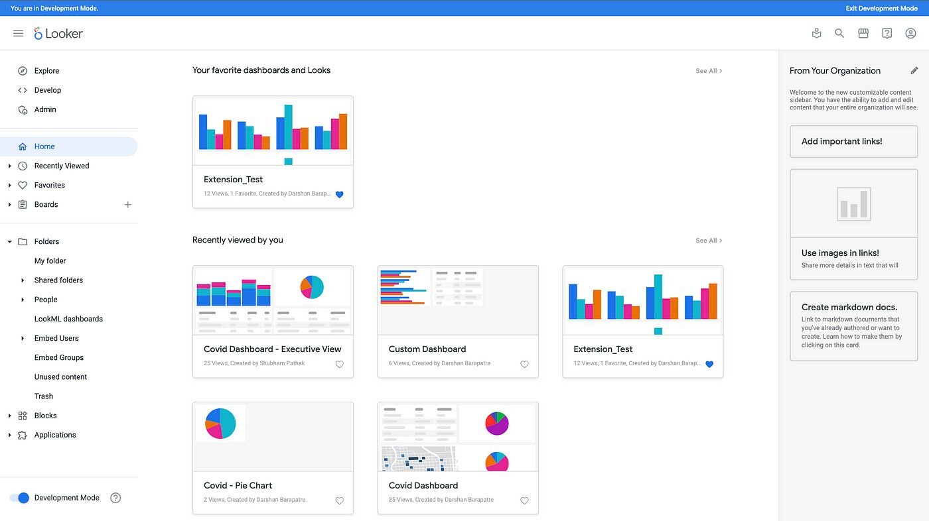This screenshot has height=521, width=929.
Task: Click the Looker logo
Action: tap(58, 33)
